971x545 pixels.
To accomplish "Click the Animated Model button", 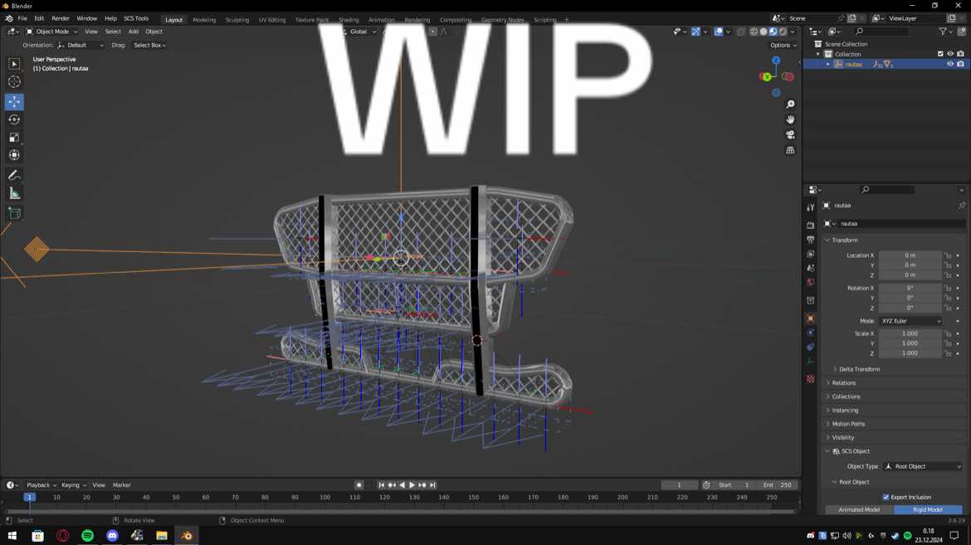I will 859,509.
